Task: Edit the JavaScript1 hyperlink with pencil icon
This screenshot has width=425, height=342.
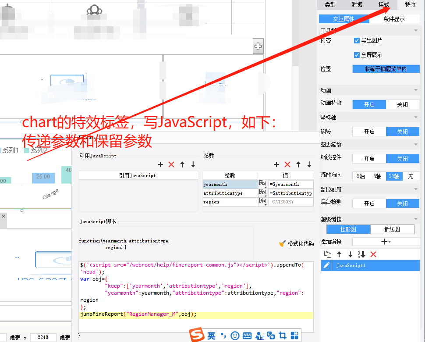Action: pos(326,265)
